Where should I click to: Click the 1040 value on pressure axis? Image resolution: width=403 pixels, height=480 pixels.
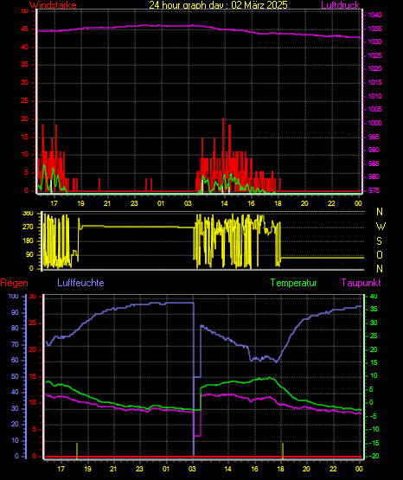[374, 16]
